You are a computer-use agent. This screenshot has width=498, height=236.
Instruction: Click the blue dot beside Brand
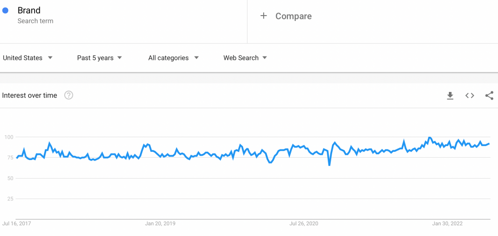(x=5, y=11)
